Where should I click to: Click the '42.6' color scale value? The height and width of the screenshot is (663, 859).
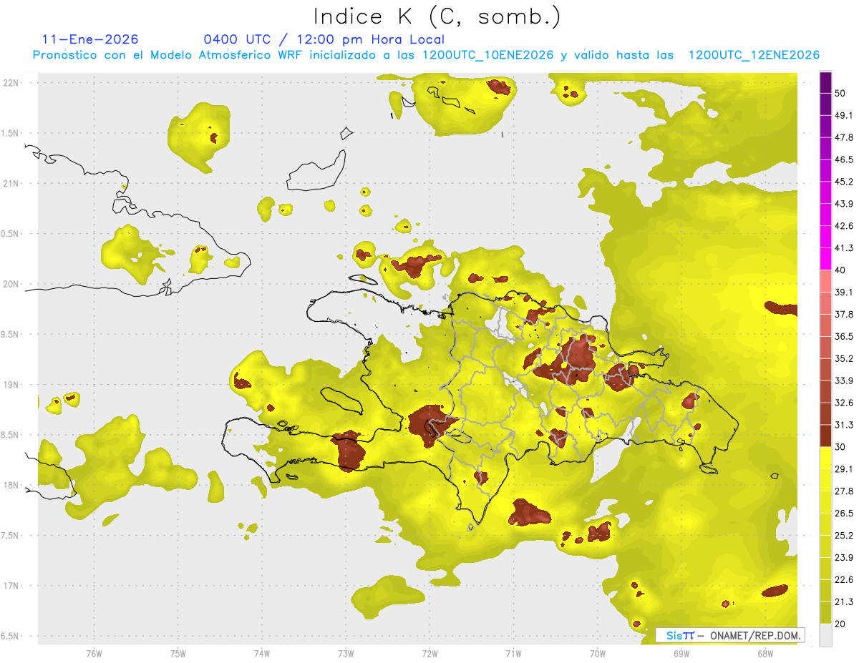[843, 226]
